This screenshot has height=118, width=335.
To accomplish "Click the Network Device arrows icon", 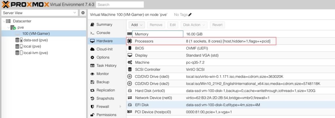I will click(130, 98).
